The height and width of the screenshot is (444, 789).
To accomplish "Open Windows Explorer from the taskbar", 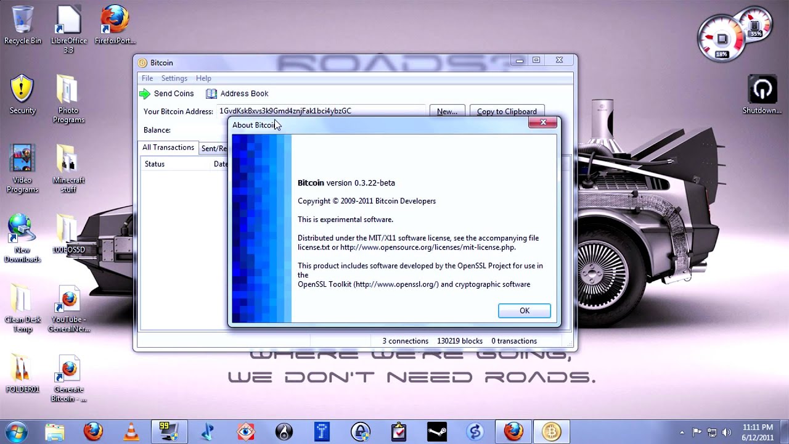I will pos(55,432).
